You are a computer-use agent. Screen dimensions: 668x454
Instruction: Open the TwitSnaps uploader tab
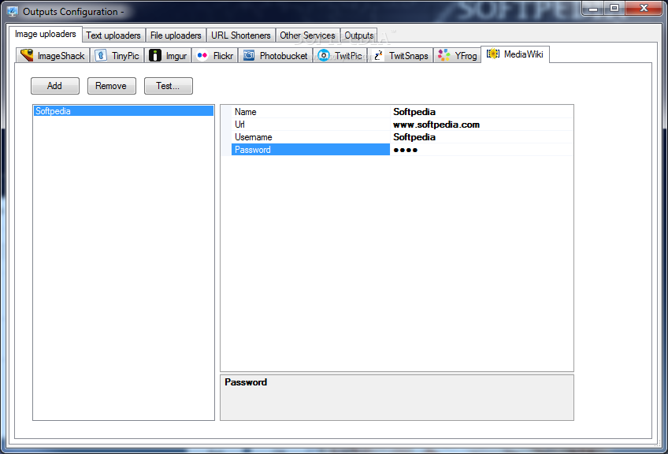tap(400, 56)
